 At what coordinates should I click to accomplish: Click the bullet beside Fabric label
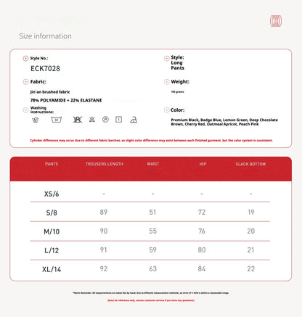coord(25,82)
